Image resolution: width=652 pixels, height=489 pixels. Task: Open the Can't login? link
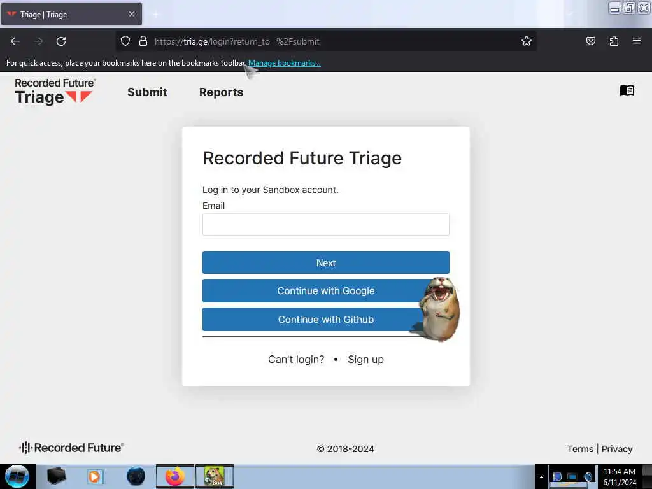point(296,359)
